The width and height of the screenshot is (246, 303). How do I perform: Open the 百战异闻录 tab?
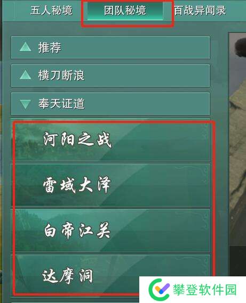(x=200, y=11)
